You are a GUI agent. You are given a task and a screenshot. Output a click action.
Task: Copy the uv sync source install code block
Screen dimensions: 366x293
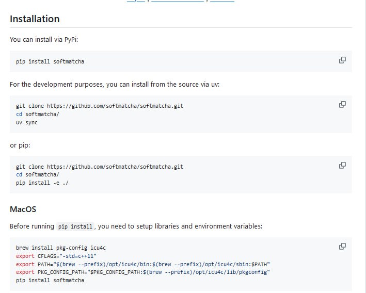click(342, 105)
